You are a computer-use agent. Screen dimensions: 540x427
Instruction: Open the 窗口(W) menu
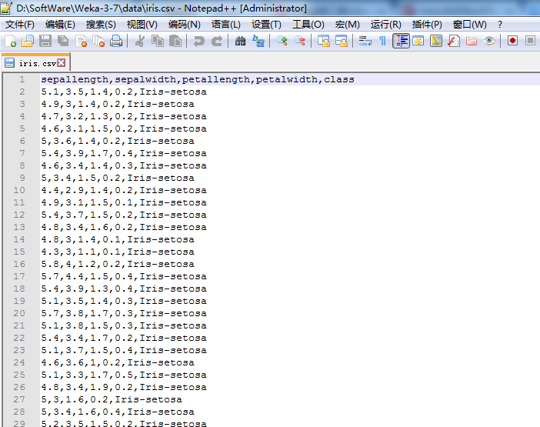(x=469, y=25)
